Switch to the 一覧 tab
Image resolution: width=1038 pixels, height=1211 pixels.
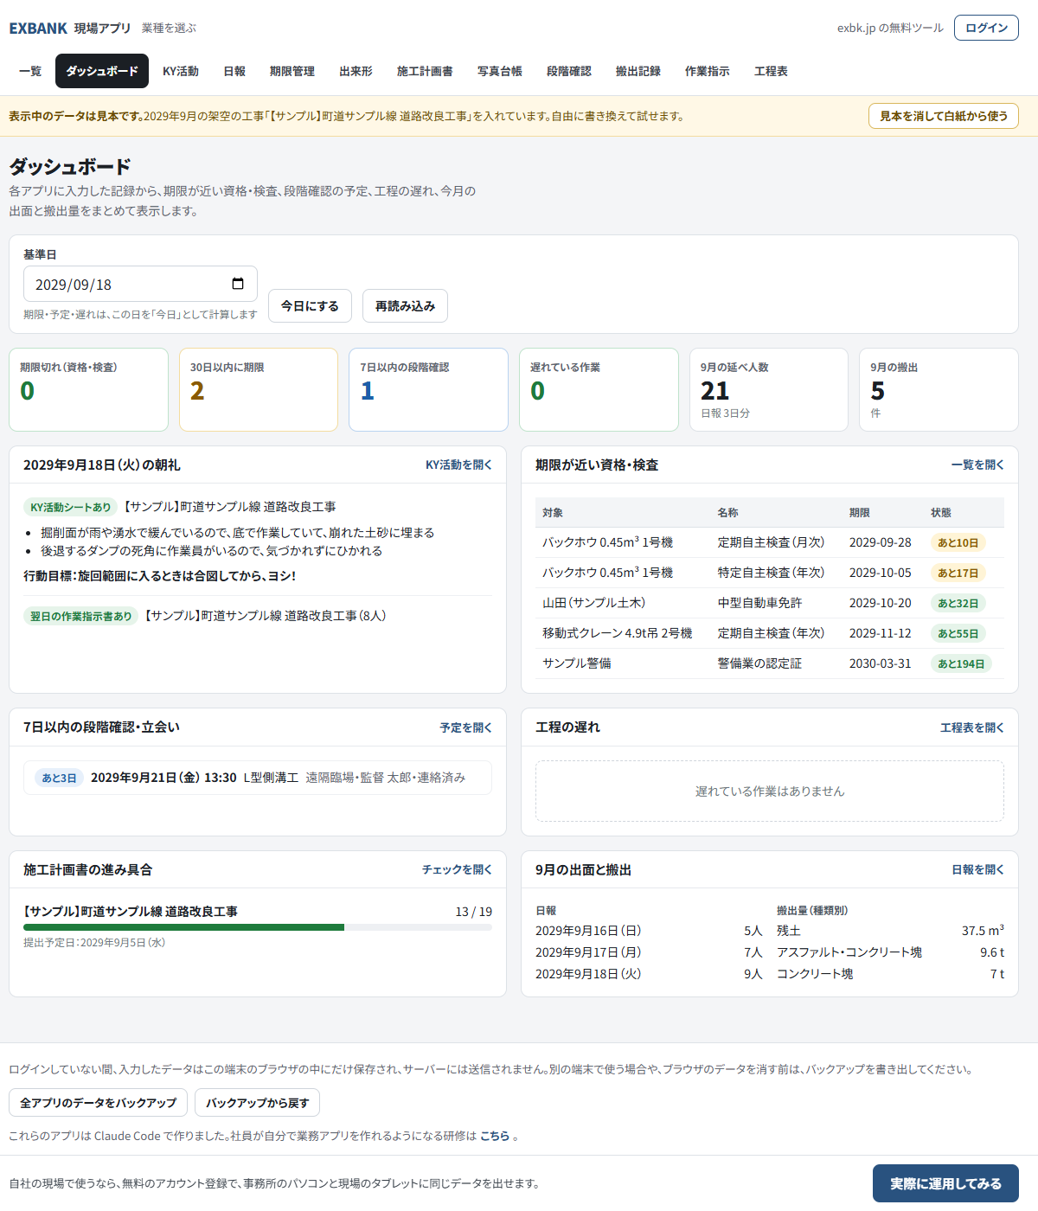(30, 71)
